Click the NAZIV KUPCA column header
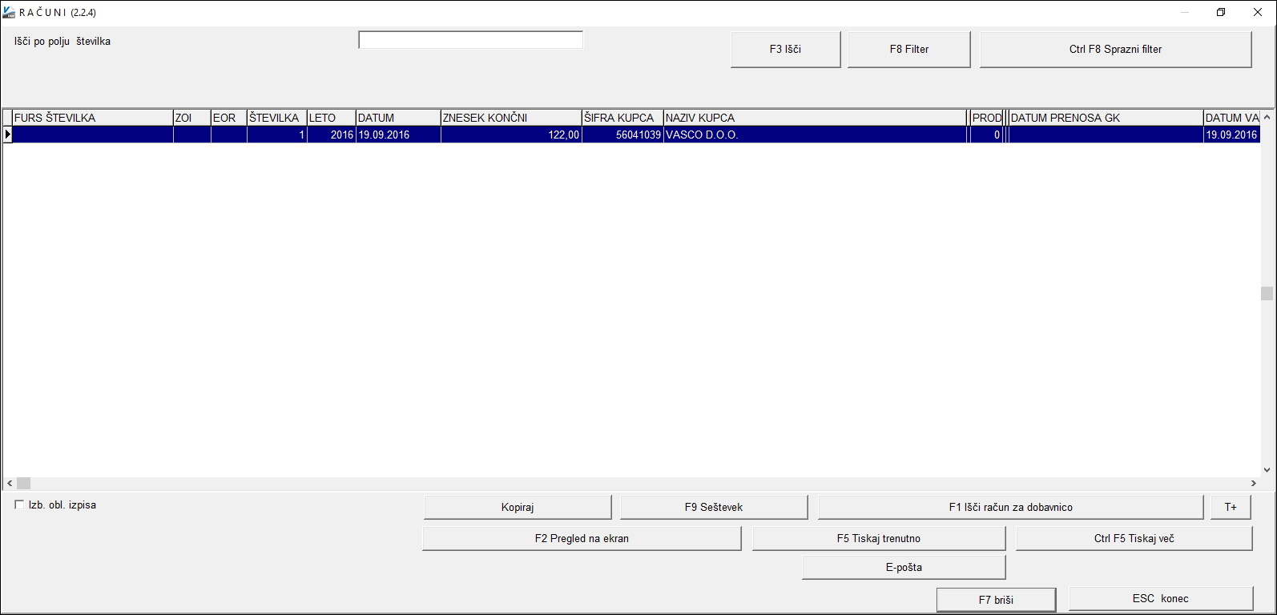This screenshot has width=1277, height=615. [815, 118]
